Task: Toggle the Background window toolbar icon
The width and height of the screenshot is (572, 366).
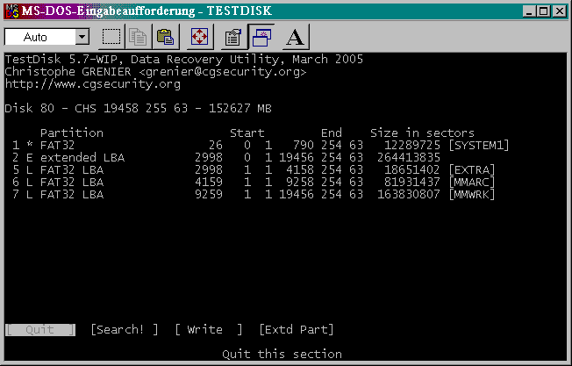Action: [261, 37]
